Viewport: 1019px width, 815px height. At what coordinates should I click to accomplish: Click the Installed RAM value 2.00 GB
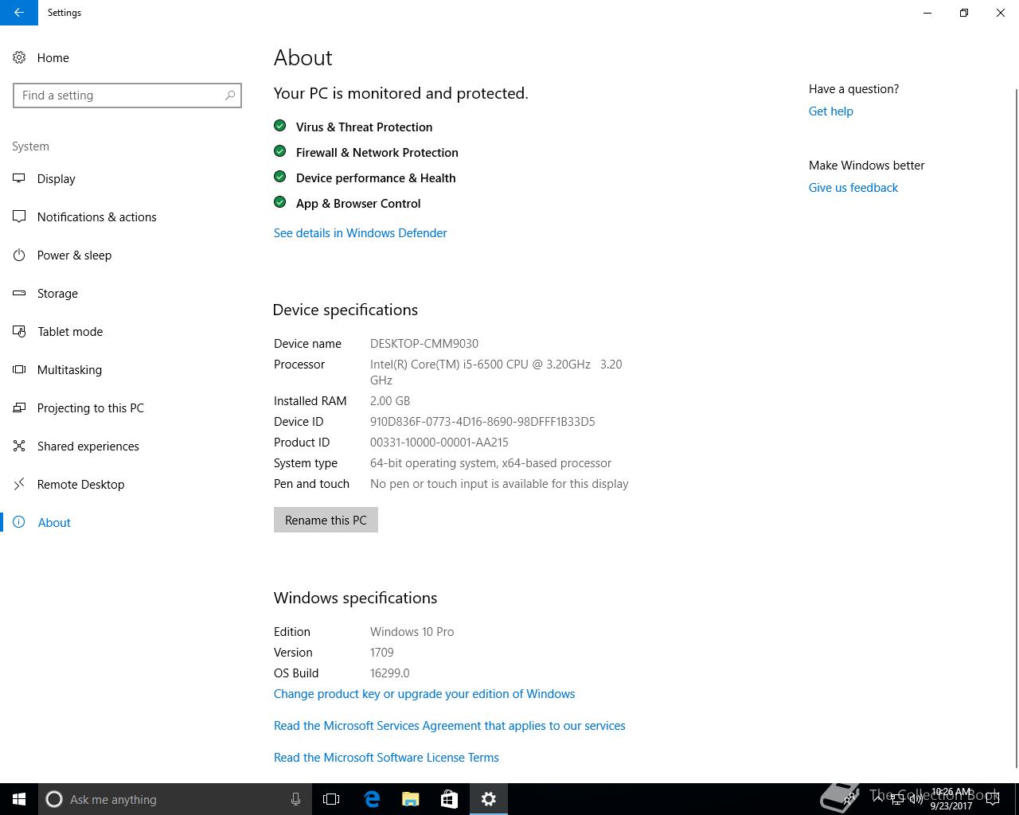tap(390, 401)
